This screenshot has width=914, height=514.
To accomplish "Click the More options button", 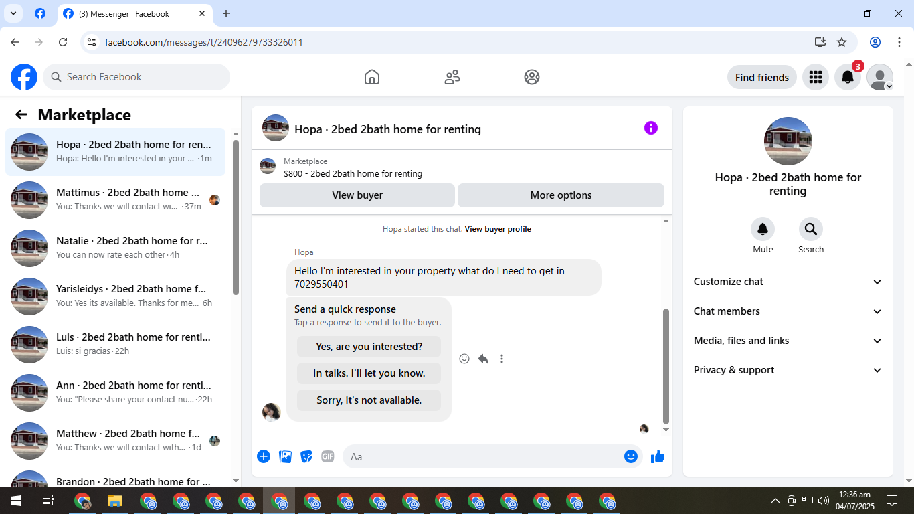I will 561,195.
